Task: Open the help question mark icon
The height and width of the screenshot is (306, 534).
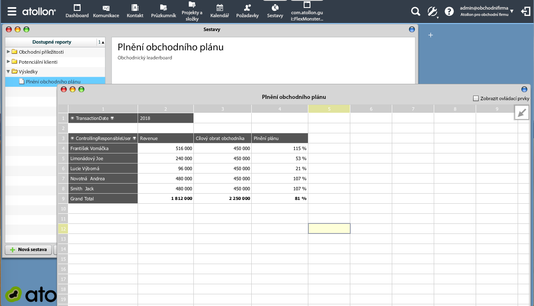Action: tap(449, 11)
